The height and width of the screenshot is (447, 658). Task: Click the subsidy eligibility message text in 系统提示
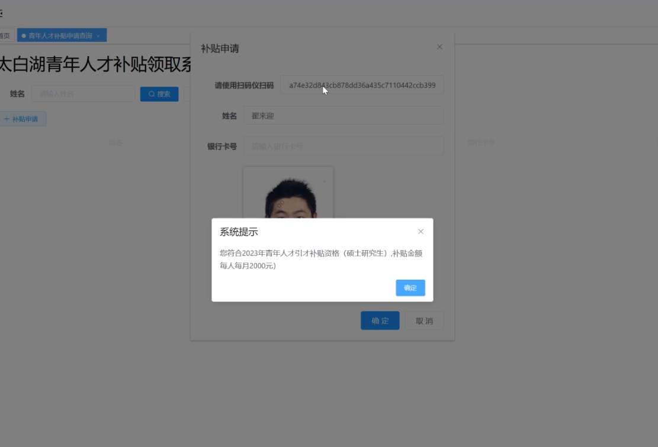(x=320, y=260)
